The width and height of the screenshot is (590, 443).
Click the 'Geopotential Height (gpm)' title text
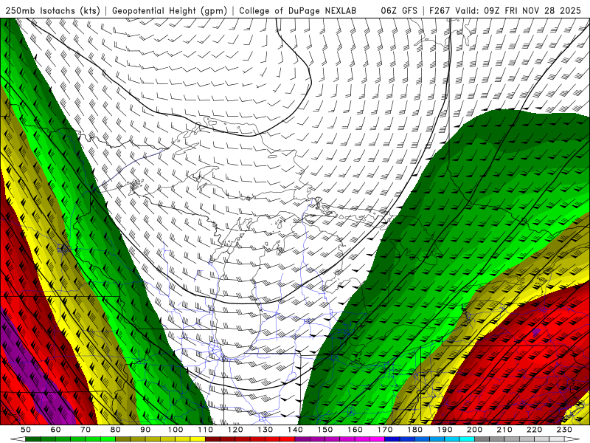(x=170, y=11)
